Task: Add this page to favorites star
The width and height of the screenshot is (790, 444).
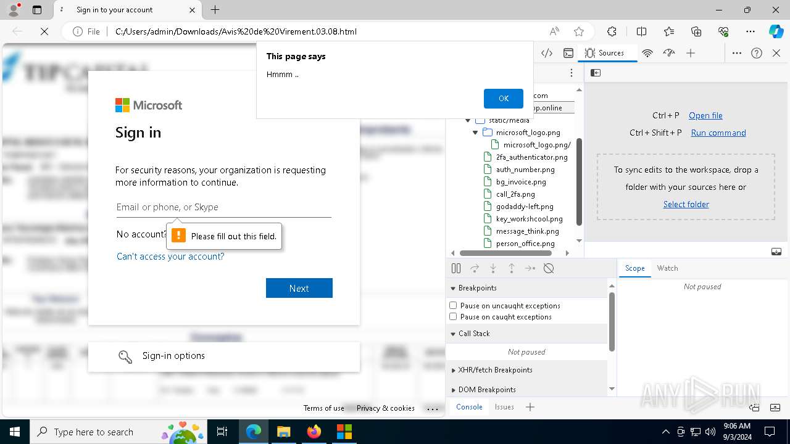Action: tap(579, 31)
